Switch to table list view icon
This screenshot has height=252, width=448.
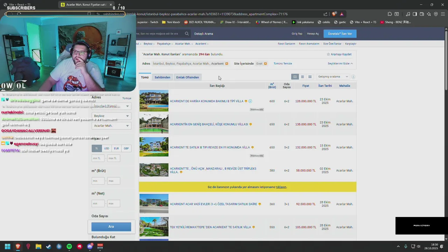point(295,77)
